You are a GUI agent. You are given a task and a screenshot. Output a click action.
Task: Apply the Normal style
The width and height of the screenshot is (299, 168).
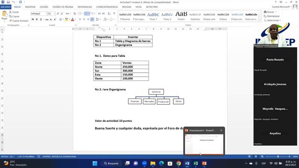pyautogui.click(x=125, y=17)
